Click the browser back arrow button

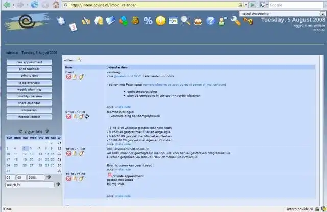click(x=7, y=5)
